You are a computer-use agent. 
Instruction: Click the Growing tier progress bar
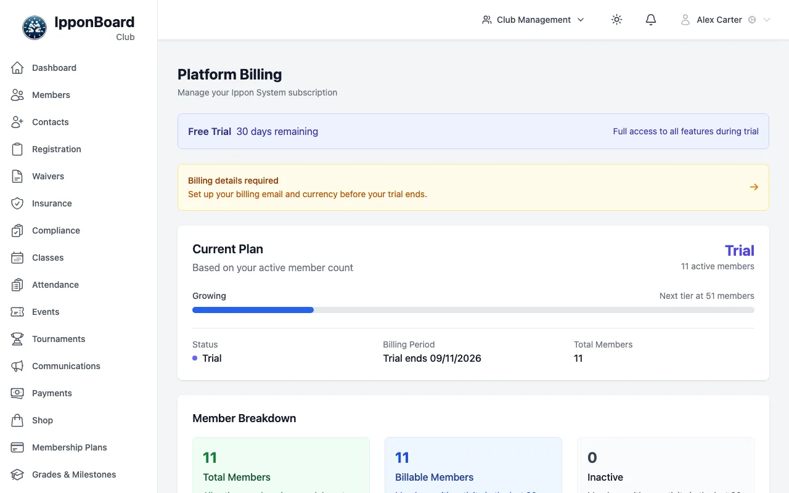[x=473, y=310]
